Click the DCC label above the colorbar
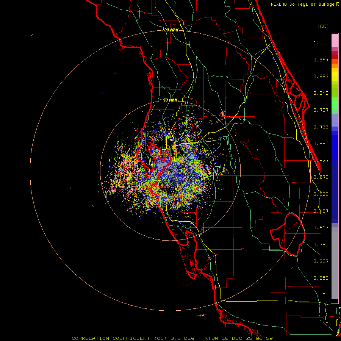 point(333,23)
